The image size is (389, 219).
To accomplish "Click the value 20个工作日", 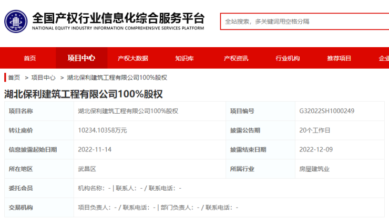I will pos(314,130).
